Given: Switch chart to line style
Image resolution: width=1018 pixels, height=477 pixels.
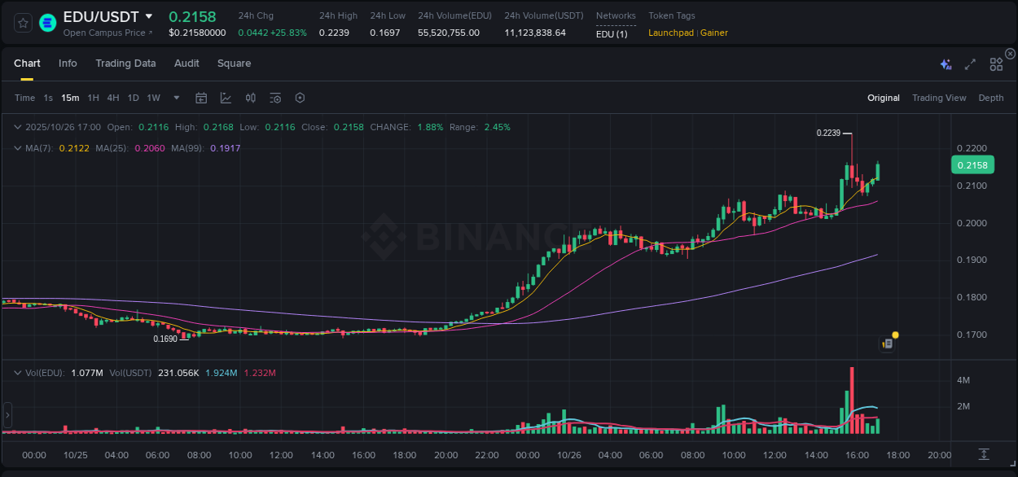Looking at the screenshot, I should click(x=224, y=98).
